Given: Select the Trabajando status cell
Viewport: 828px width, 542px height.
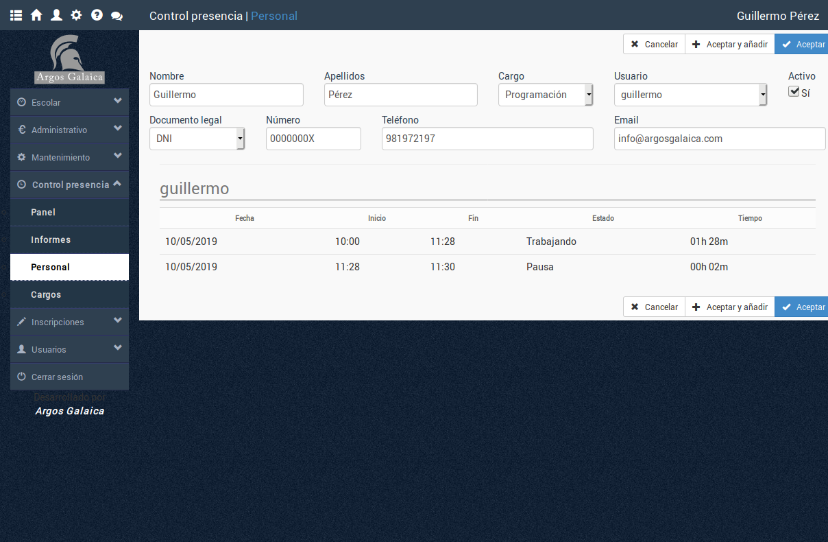Looking at the screenshot, I should click(x=551, y=241).
